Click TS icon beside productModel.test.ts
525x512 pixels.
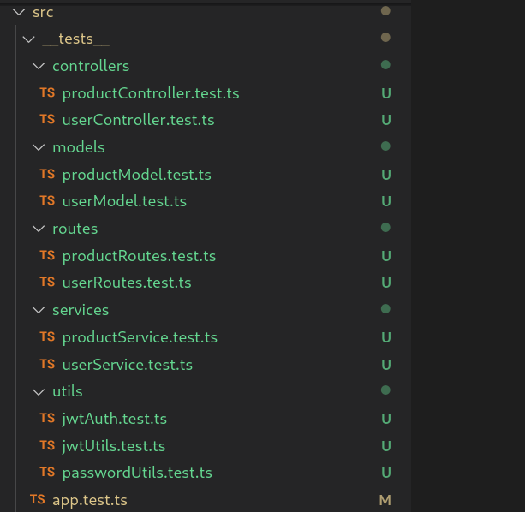tap(47, 175)
